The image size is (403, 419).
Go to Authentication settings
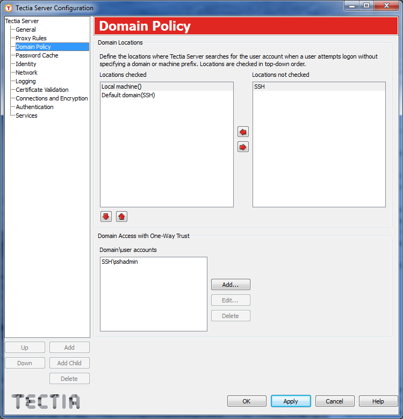[x=34, y=107]
